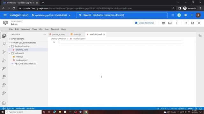The image size is (204, 114).
Task: Open the browser tab search chevron
Action: (x=178, y=3)
